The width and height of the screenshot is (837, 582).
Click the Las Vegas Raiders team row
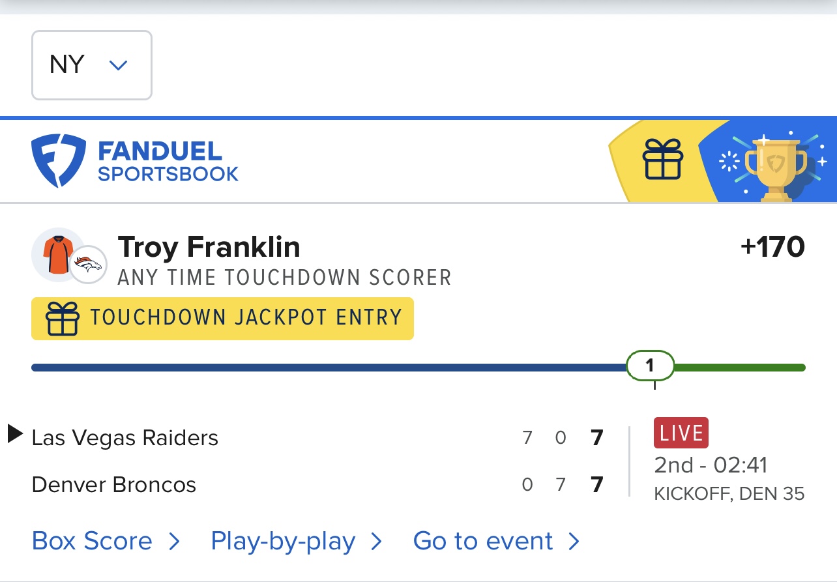point(125,438)
